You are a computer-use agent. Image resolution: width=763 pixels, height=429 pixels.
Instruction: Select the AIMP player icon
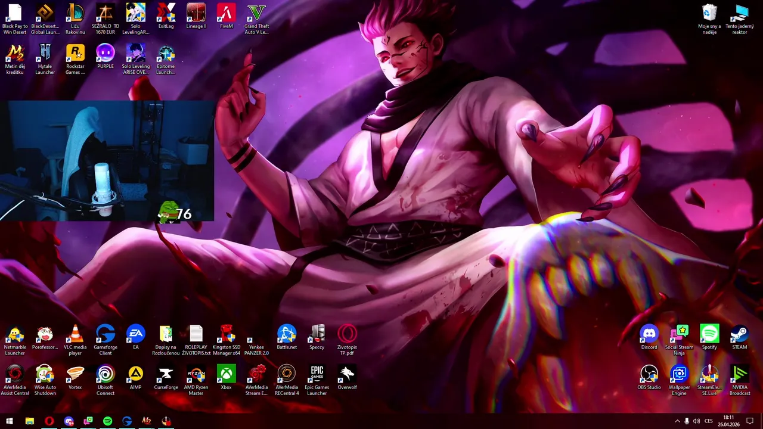click(x=136, y=377)
